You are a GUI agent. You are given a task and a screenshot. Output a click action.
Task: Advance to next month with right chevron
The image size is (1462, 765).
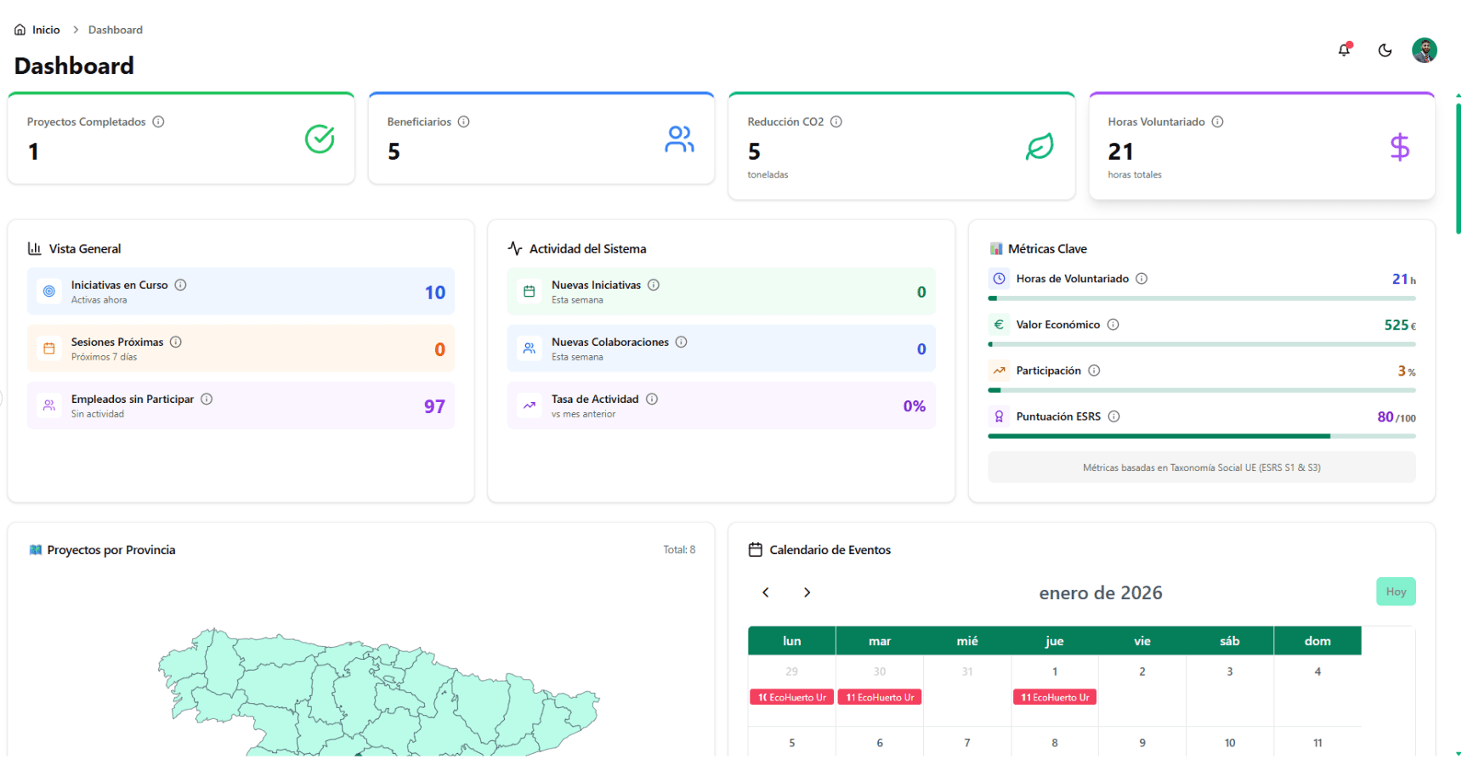(x=807, y=592)
